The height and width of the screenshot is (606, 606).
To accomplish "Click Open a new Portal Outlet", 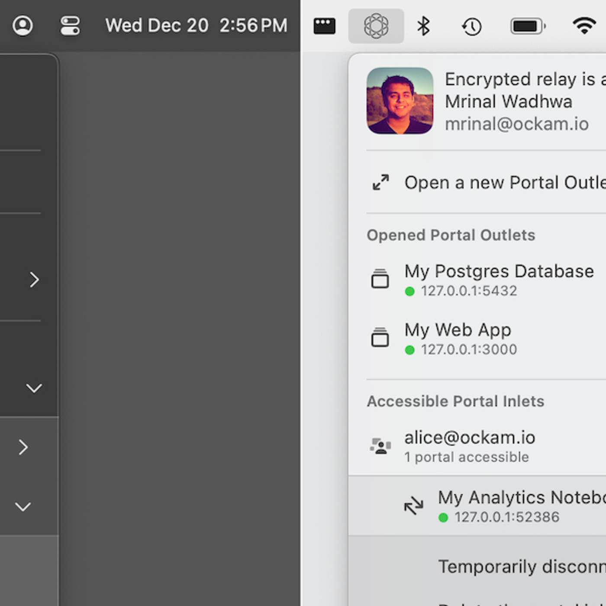I will [x=504, y=182].
